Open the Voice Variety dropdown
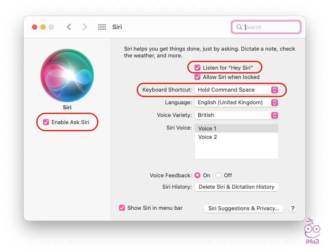 236,115
